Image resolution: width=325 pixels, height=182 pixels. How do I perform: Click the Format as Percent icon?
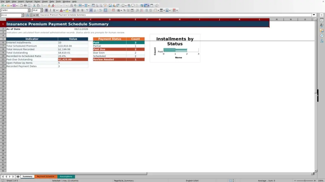124,10
